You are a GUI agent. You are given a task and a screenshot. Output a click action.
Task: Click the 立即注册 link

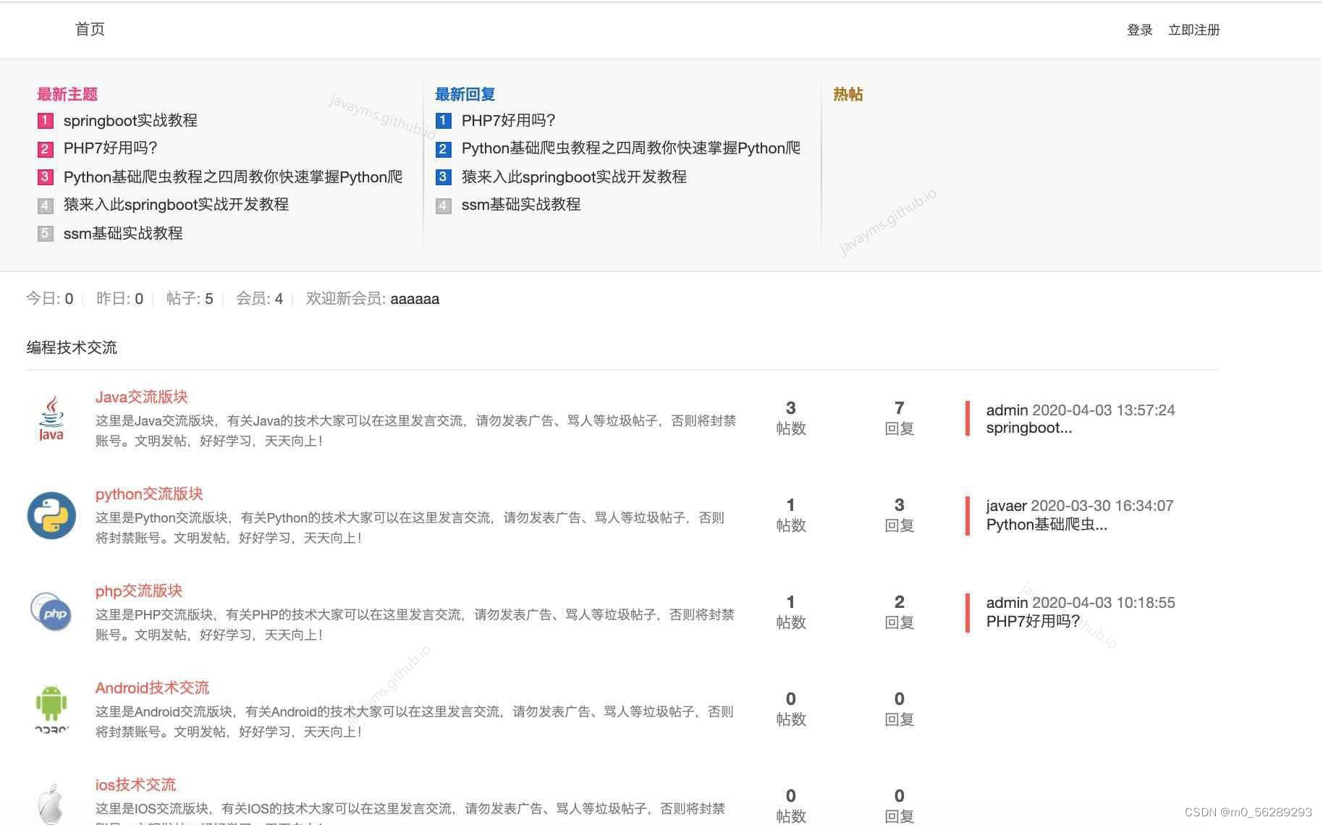coord(1193,30)
